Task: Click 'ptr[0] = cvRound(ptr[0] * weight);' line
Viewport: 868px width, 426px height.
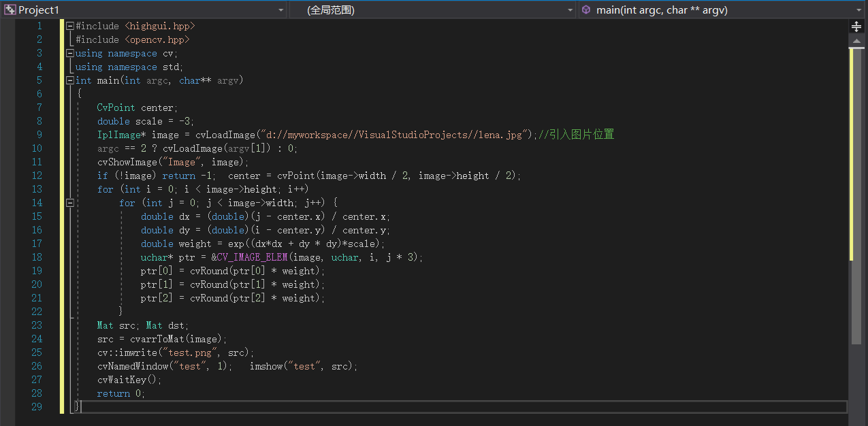Action: click(234, 271)
